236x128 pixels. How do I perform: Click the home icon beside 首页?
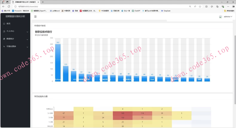click(4, 24)
